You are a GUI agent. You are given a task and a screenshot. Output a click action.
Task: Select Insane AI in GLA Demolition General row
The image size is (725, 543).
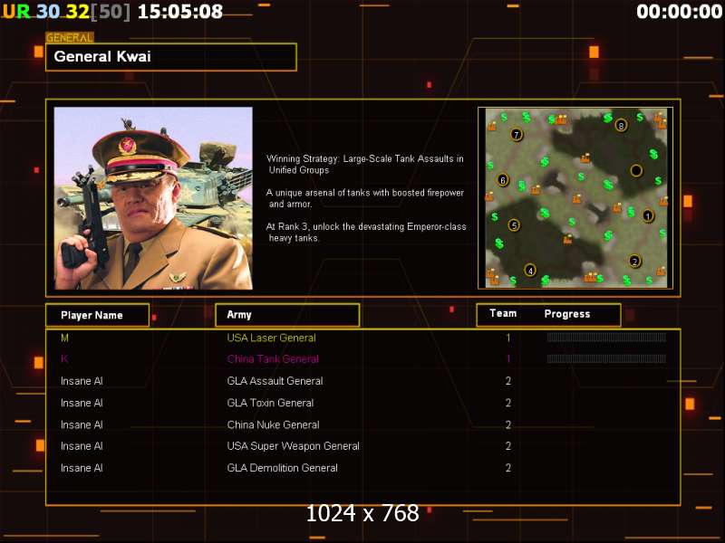82,468
